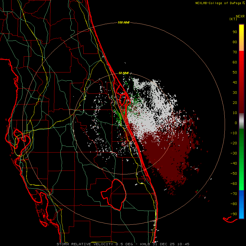Click the 20 value on the velocity scale
The image size is (246, 246).
point(235,103)
